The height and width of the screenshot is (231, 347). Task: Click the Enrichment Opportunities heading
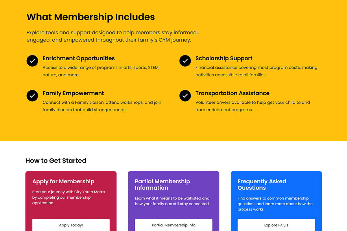point(79,58)
